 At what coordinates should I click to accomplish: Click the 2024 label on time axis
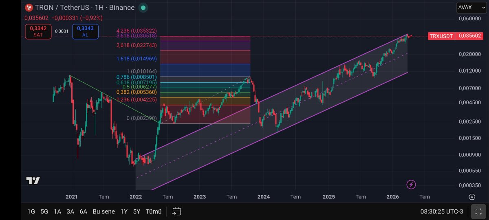tap(264, 197)
